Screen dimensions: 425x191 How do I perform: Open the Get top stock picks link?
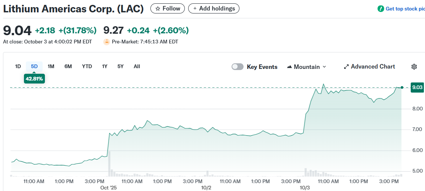click(405, 9)
